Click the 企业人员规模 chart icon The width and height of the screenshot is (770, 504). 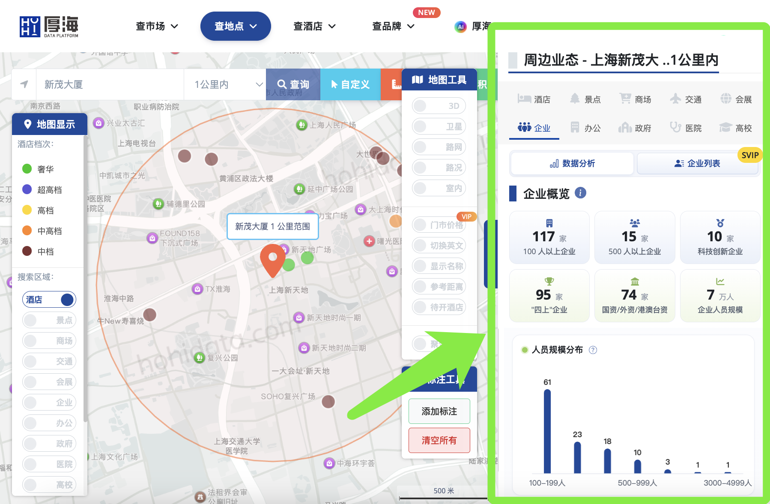tap(720, 282)
